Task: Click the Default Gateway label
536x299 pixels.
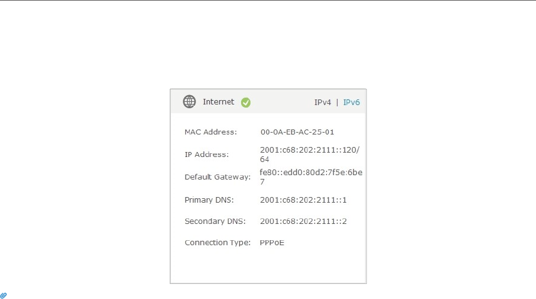Action: click(x=217, y=177)
